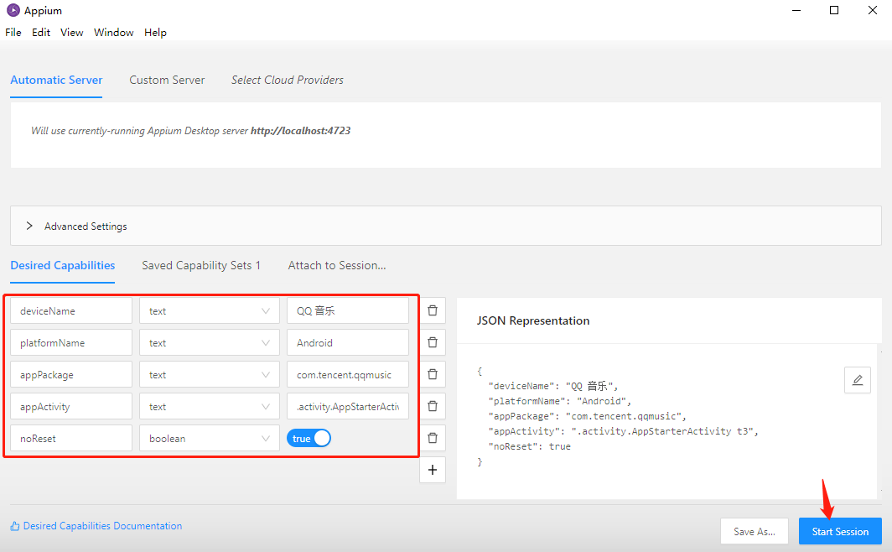This screenshot has width=892, height=552.
Task: Open the Edit menu
Action: coord(41,33)
